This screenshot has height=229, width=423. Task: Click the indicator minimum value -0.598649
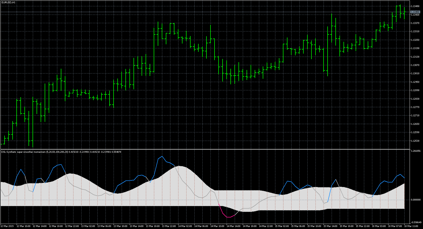pyautogui.click(x=415, y=222)
